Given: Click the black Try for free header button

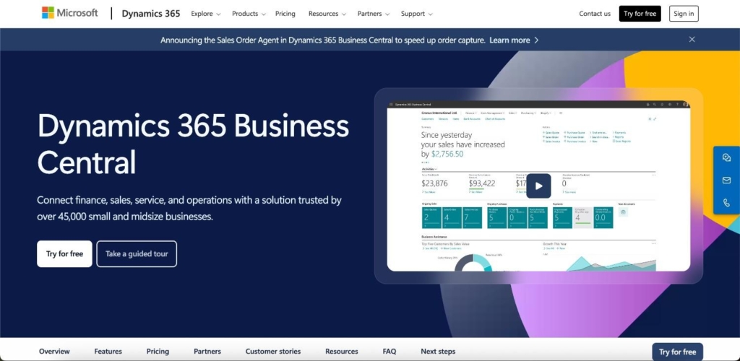Looking at the screenshot, I should tap(640, 14).
